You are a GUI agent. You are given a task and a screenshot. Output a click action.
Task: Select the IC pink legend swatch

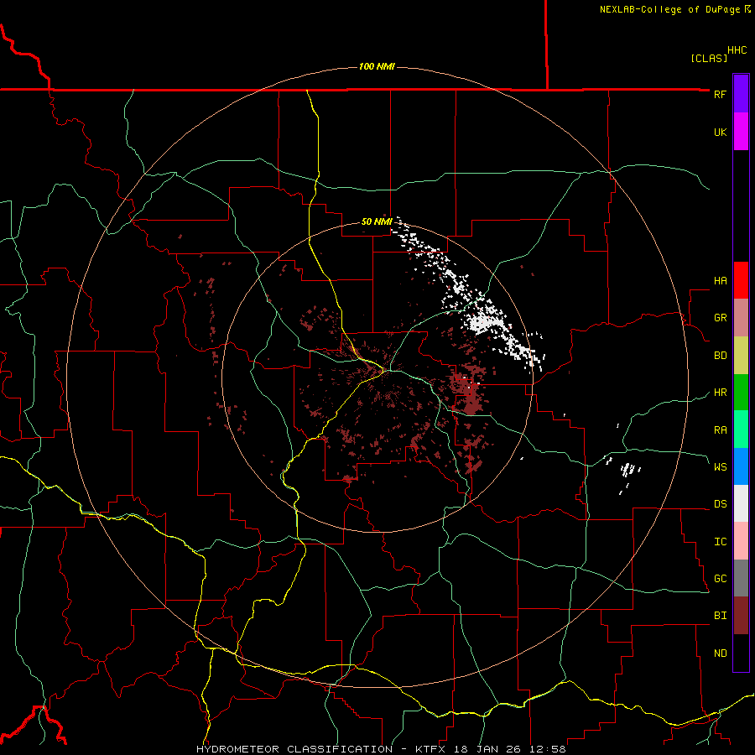[x=741, y=541]
